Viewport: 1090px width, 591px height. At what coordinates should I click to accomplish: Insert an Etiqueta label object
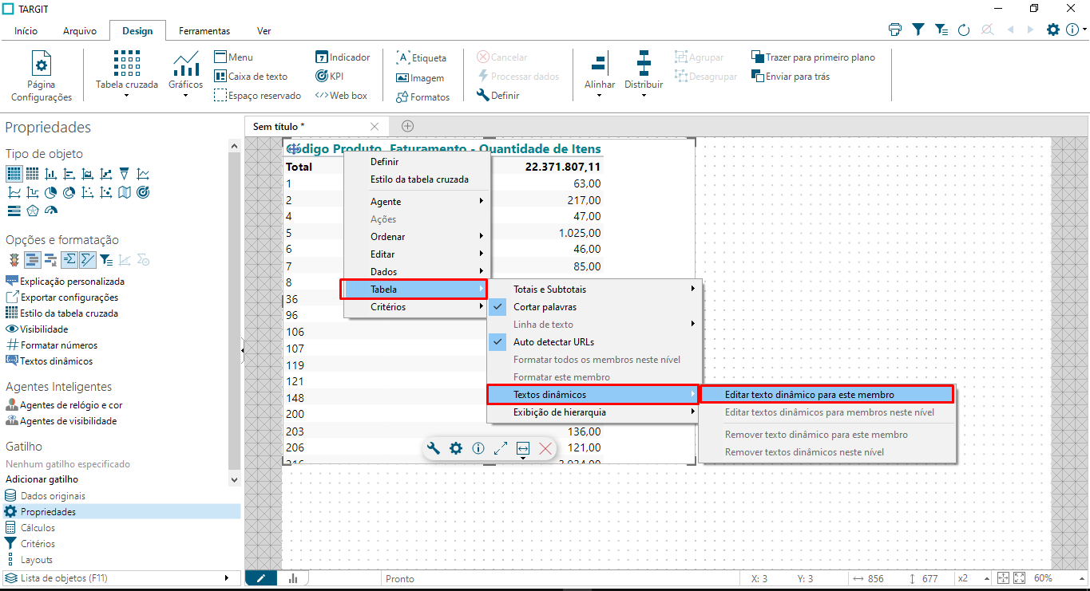point(422,58)
